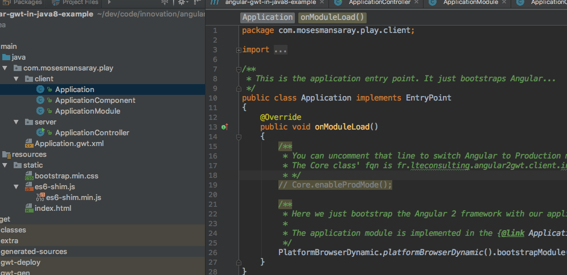
Task: Switch to the ApplicationController editor tab
Action: (x=380, y=3)
